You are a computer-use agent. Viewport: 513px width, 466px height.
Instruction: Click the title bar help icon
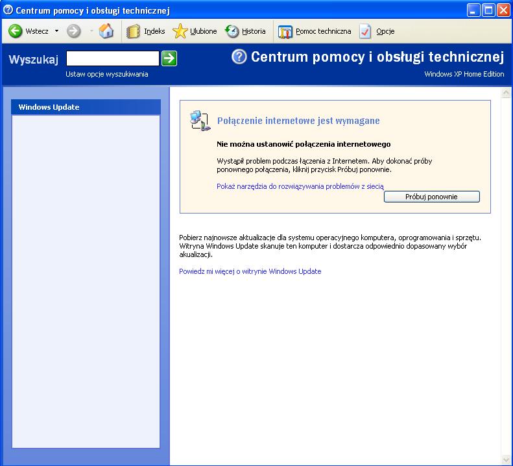tap(8, 10)
